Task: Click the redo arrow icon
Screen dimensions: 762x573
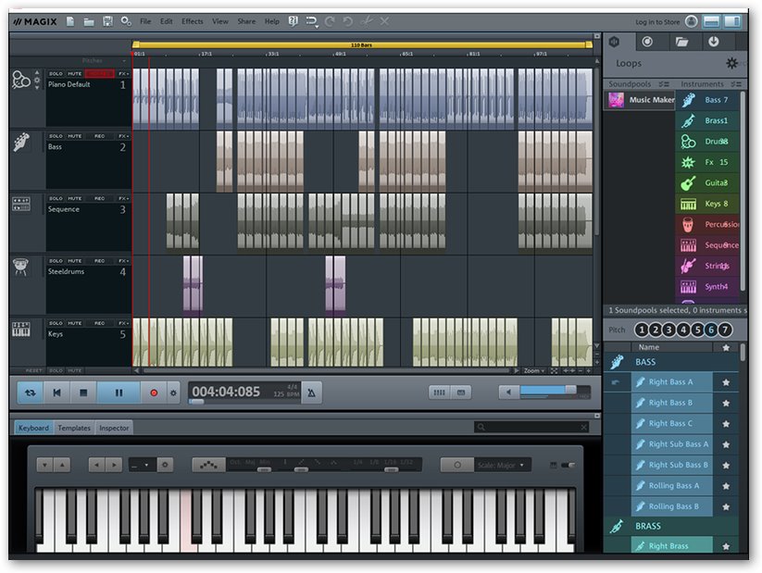Action: tap(330, 21)
